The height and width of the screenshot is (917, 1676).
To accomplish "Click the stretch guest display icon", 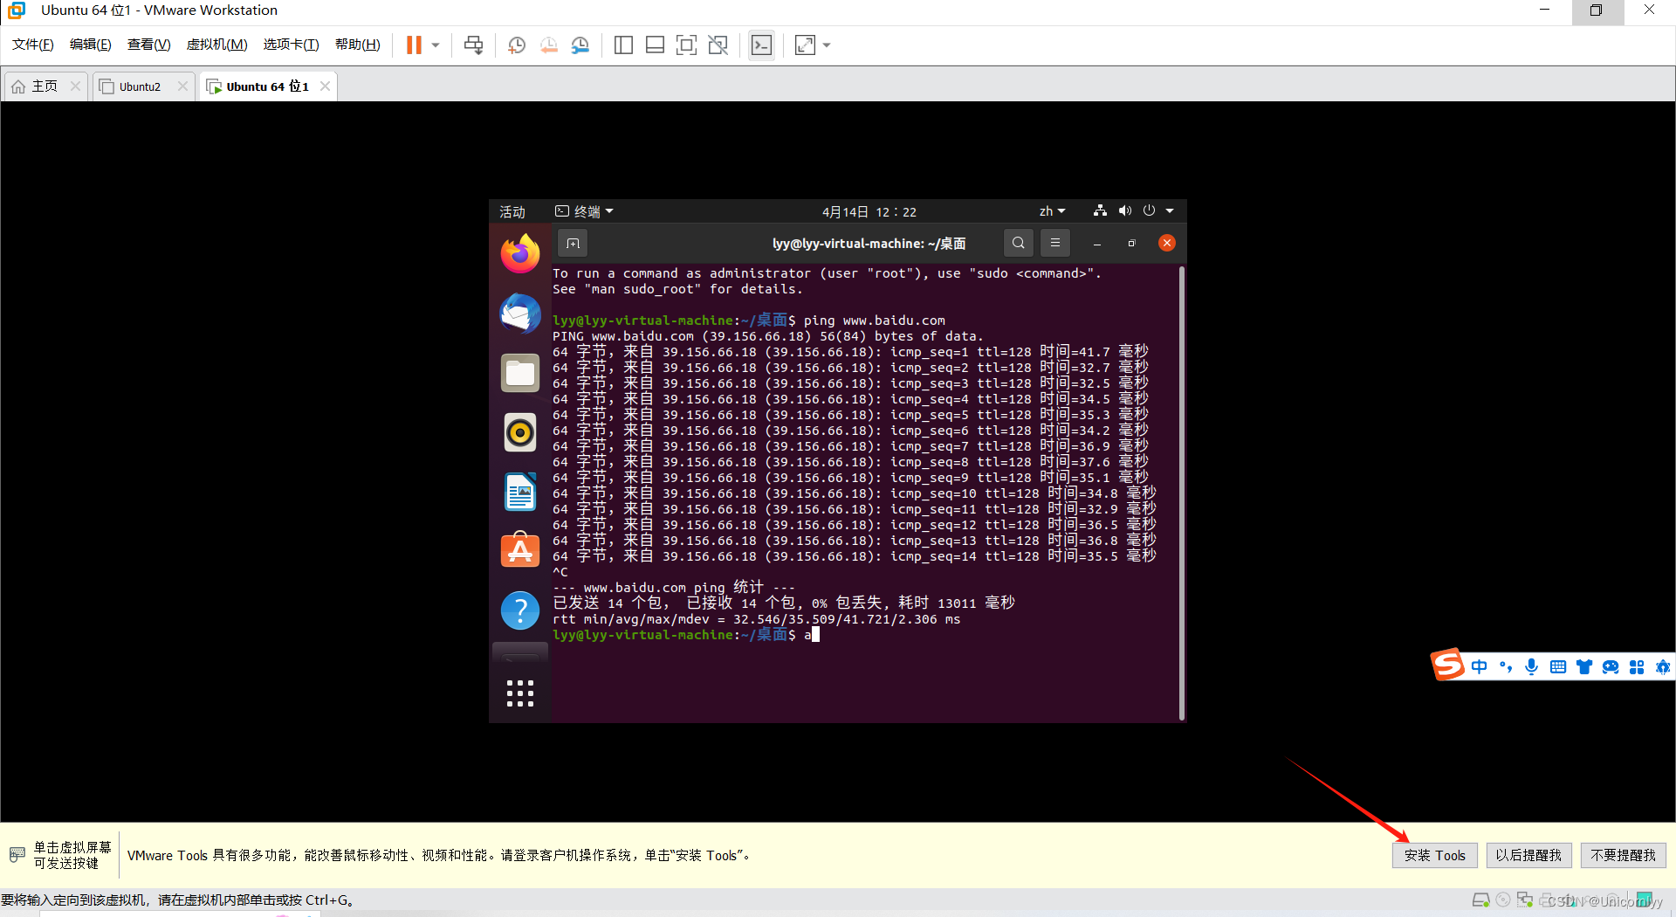I will point(805,45).
